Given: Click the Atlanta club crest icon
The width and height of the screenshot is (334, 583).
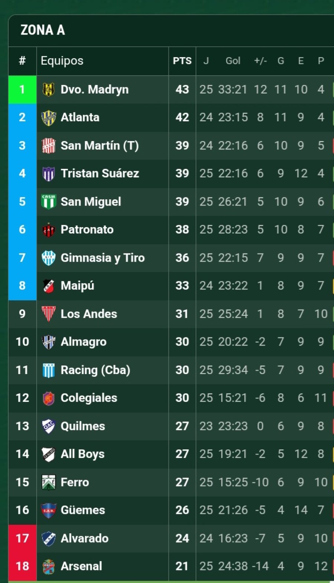Looking at the screenshot, I should (x=49, y=118).
